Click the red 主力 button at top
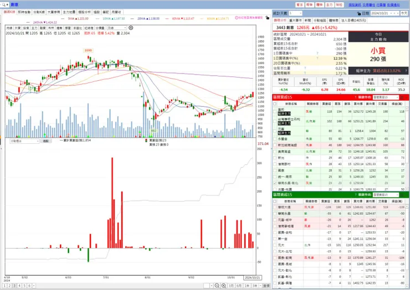Screen dimensions: 410x290 pos(329,4)
